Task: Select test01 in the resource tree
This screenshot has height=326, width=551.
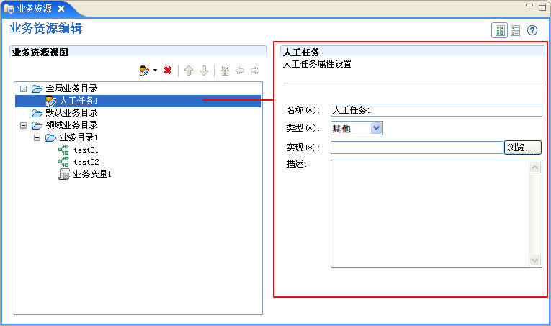Action: click(x=85, y=150)
